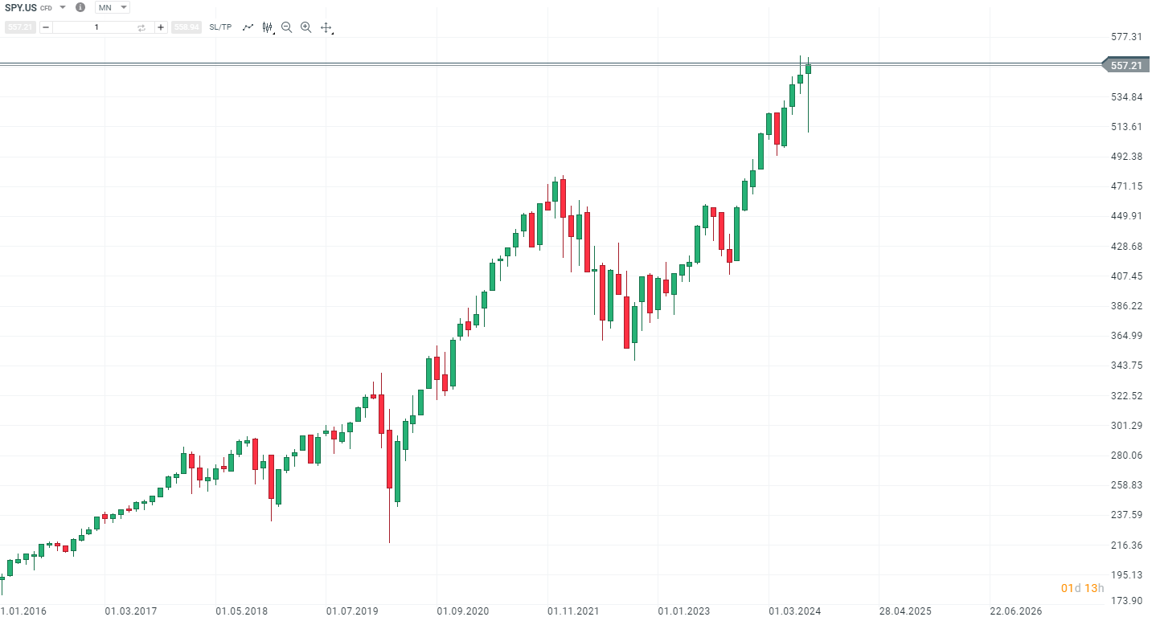Increase volume with the plus button
1152x621 pixels.
pos(161,27)
